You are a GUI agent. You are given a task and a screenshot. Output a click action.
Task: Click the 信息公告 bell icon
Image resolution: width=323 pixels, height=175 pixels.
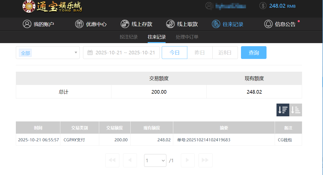(268, 24)
